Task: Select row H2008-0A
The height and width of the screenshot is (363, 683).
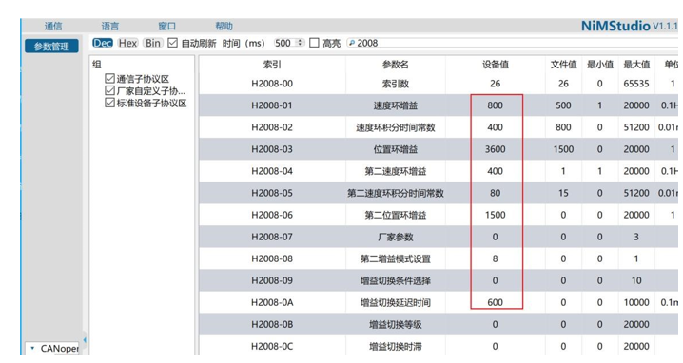Action: (x=439, y=302)
